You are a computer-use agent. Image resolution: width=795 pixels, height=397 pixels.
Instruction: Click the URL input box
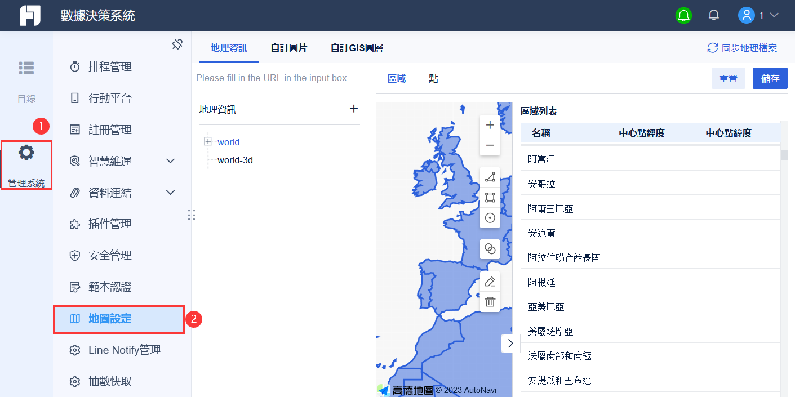[279, 78]
